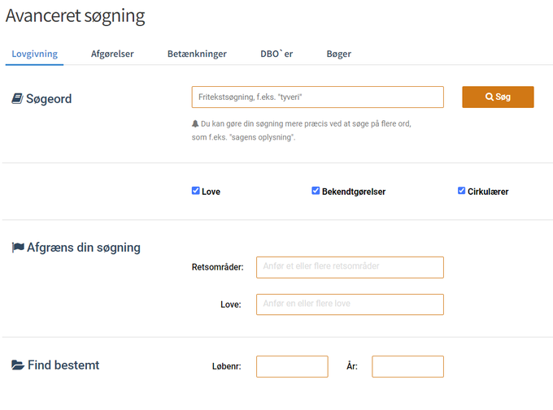Click the flag icon beside Afgræns din søgning
The image size is (553, 410).
point(18,248)
